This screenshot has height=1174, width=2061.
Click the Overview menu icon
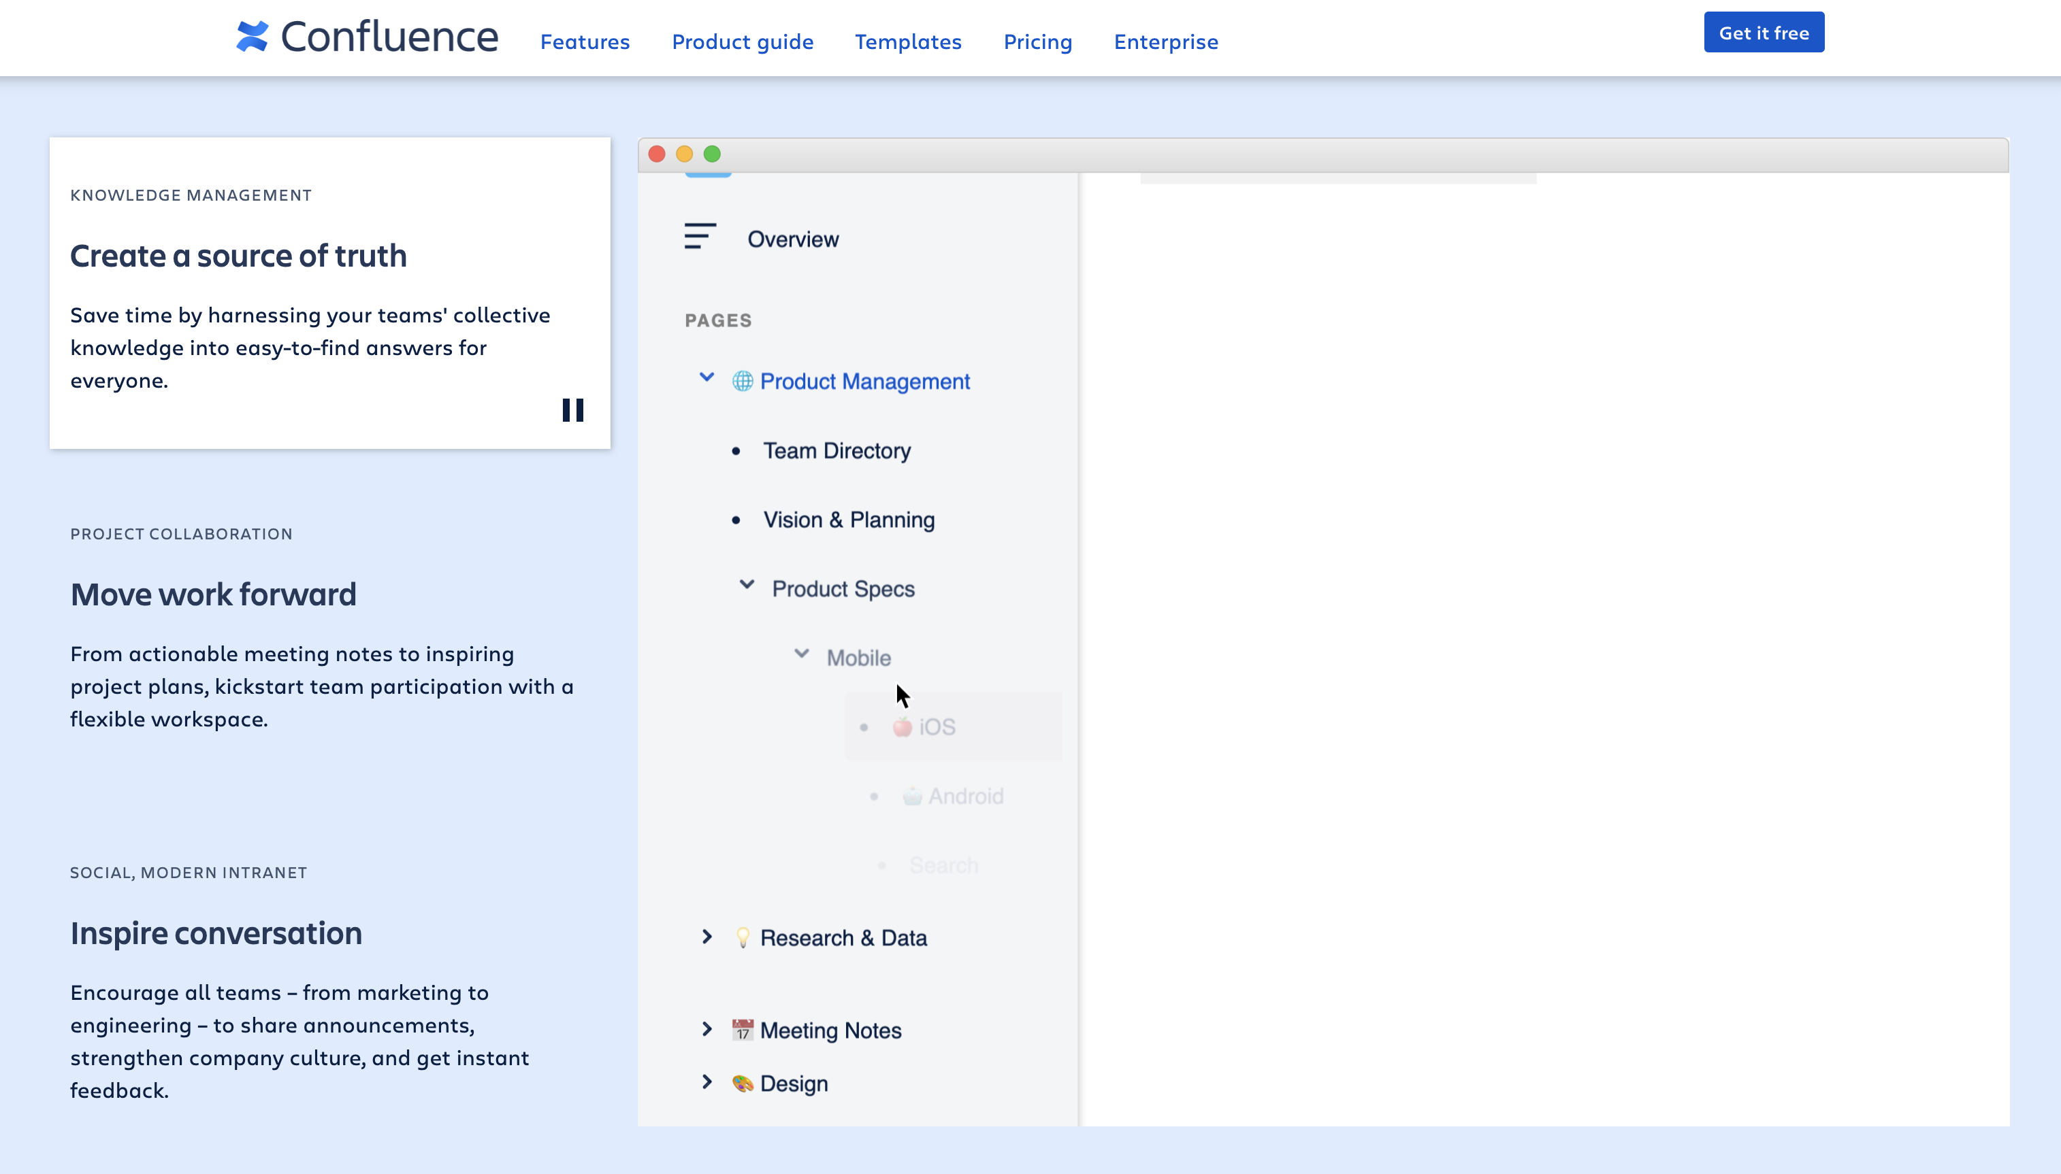700,236
